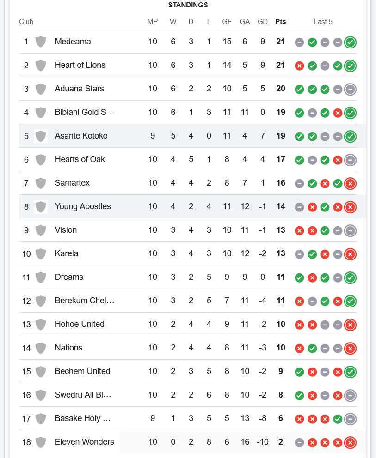Viewport: 376px width, 458px height.
Task: Click the Hearts of Oak club crest
Action: [41, 159]
